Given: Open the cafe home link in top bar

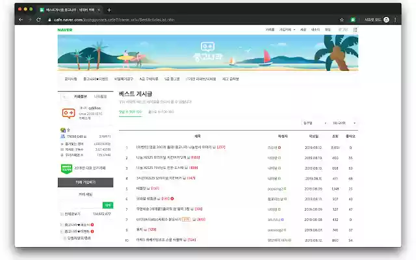Looking at the screenshot, I should (270, 30).
